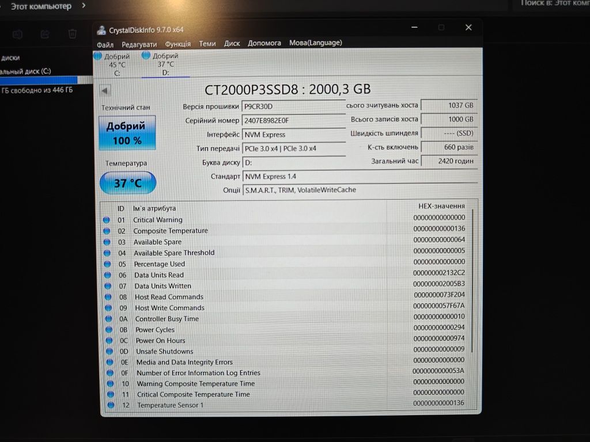Click the 37 °C temperature button
This screenshot has height=442, width=590.
128,183
